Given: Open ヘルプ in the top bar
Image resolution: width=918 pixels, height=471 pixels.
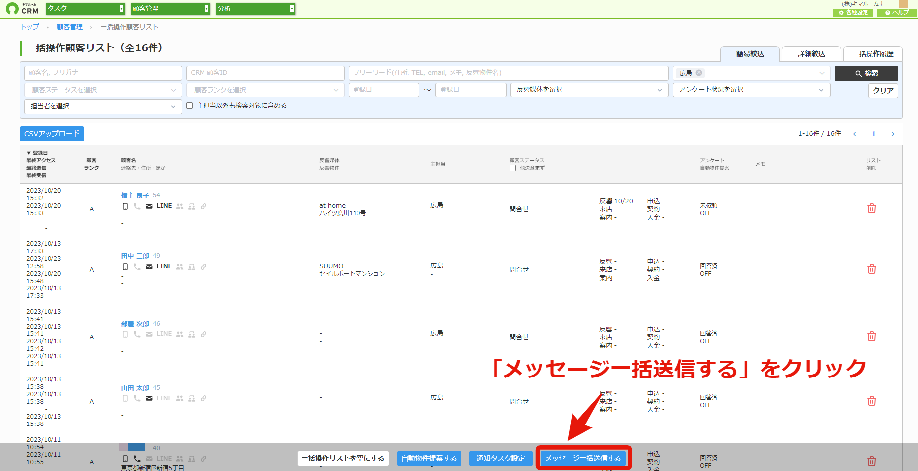Looking at the screenshot, I should (897, 12).
